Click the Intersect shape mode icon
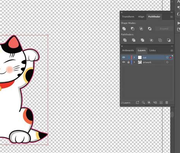The image size is (180, 153). [x=141, y=29]
